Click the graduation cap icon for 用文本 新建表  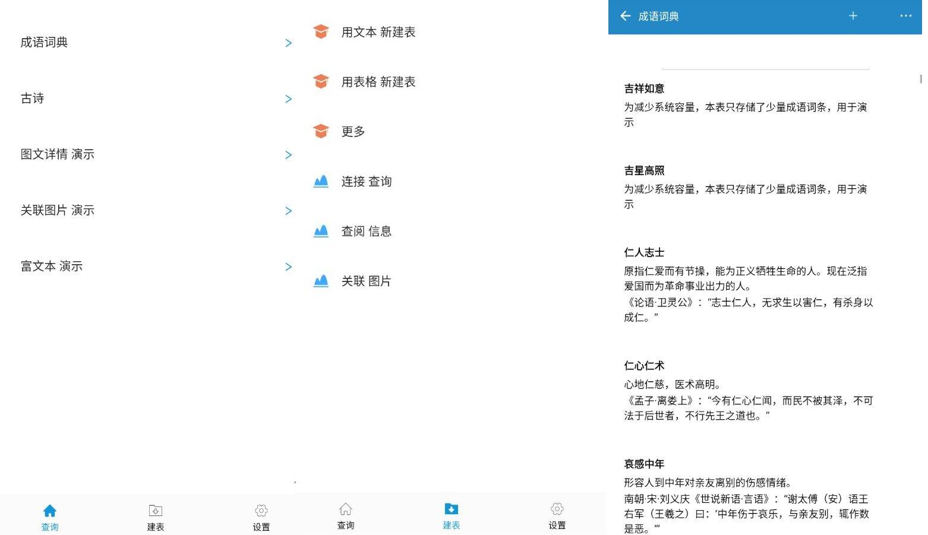[321, 32]
